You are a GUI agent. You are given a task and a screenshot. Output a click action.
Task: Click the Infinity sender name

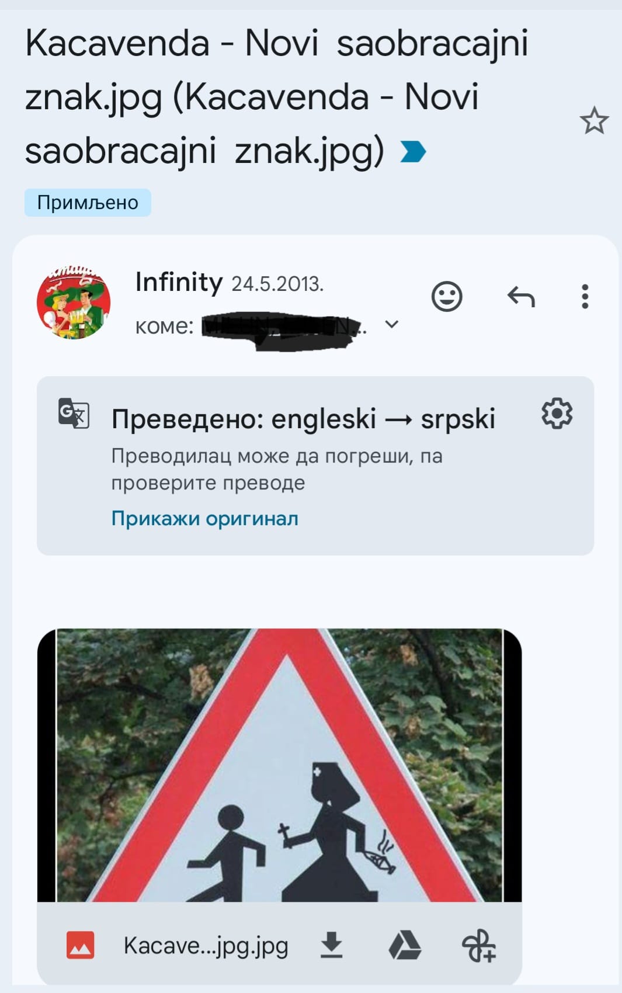pyautogui.click(x=179, y=282)
